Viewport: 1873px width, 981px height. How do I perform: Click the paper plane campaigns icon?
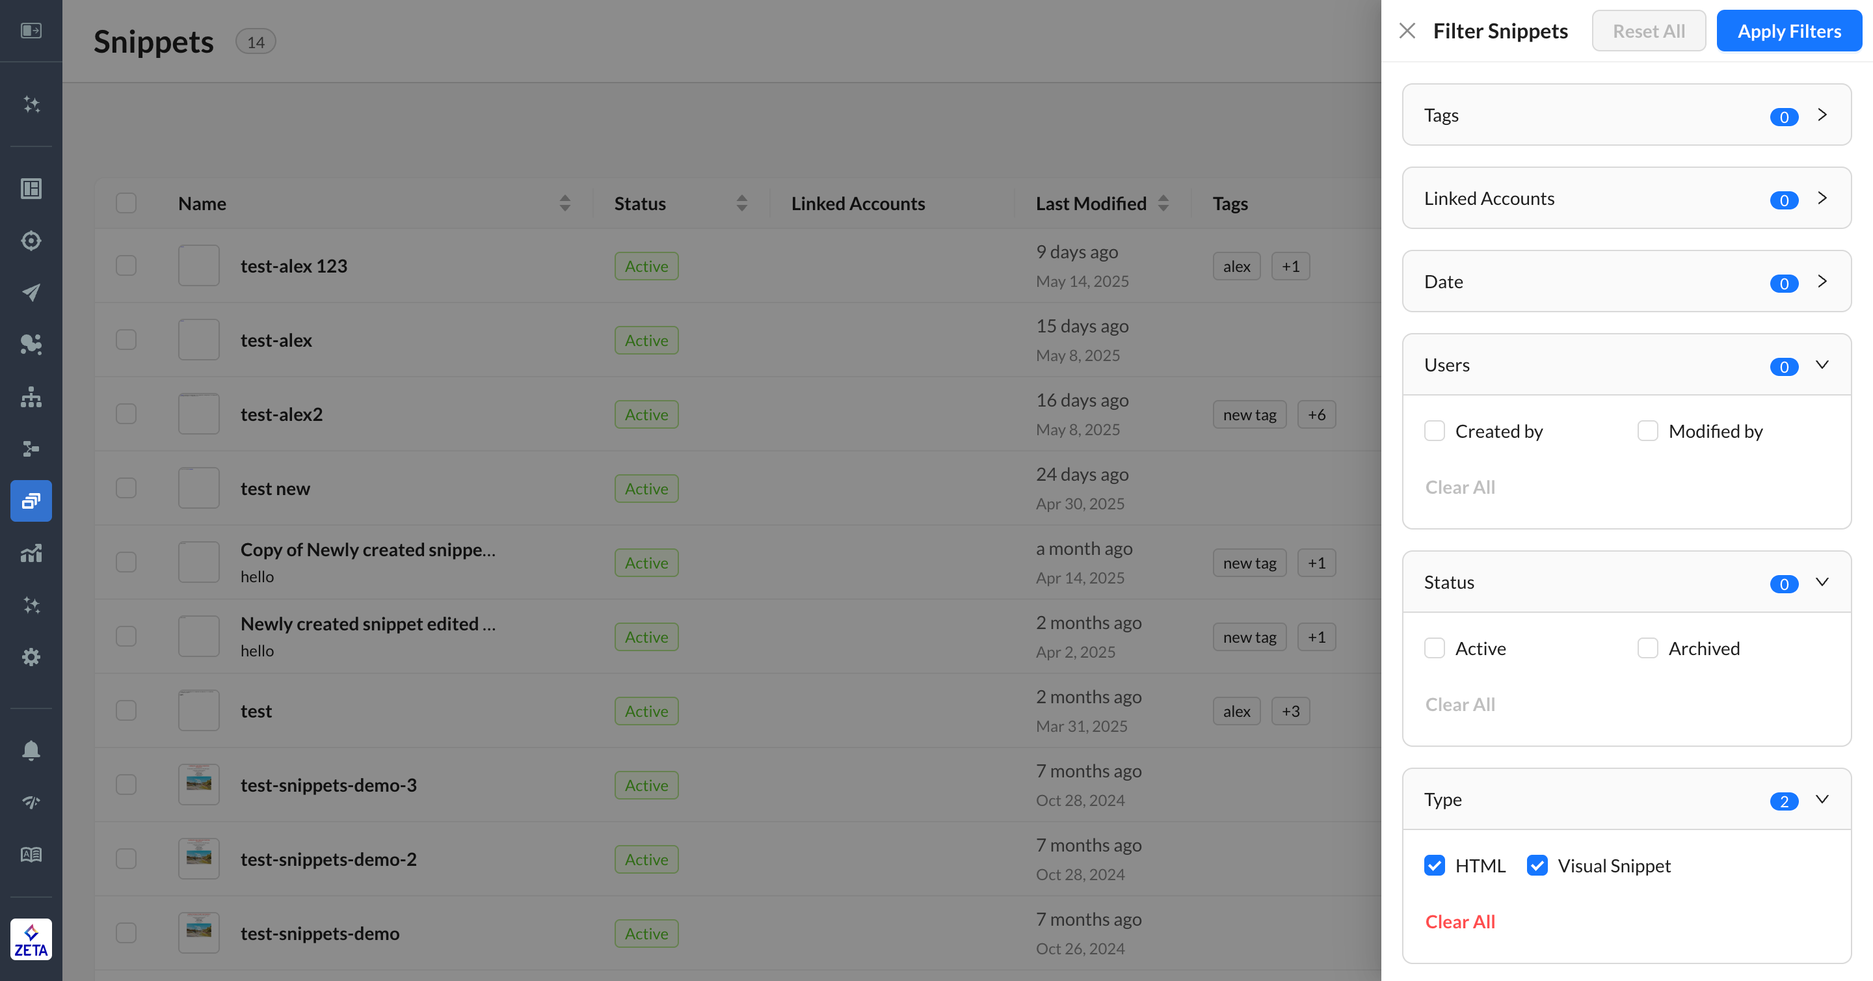[x=31, y=292]
